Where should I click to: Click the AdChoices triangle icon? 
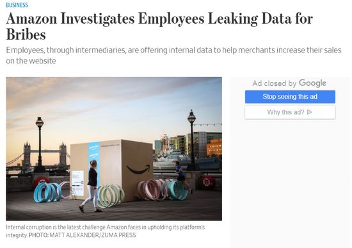coord(309,112)
